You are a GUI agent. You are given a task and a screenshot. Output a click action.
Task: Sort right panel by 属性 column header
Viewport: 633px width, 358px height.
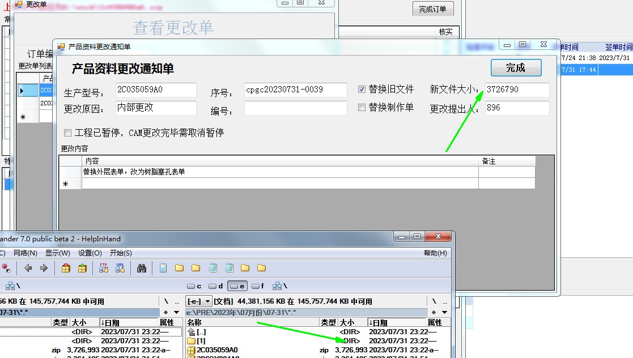[x=438, y=322]
